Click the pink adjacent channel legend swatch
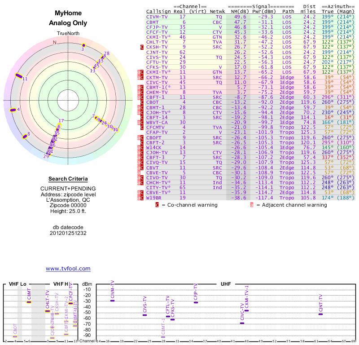 click(252, 205)
